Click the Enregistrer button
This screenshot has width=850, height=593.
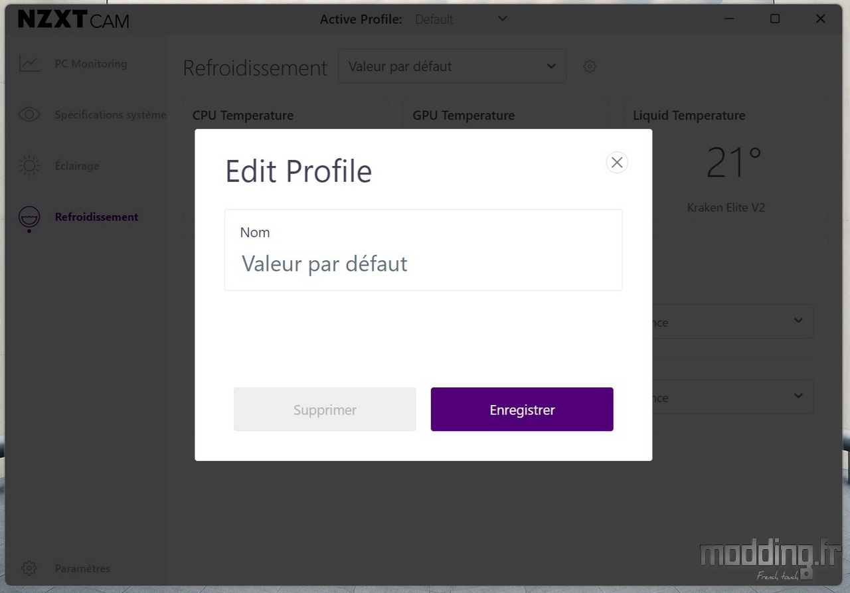(522, 410)
